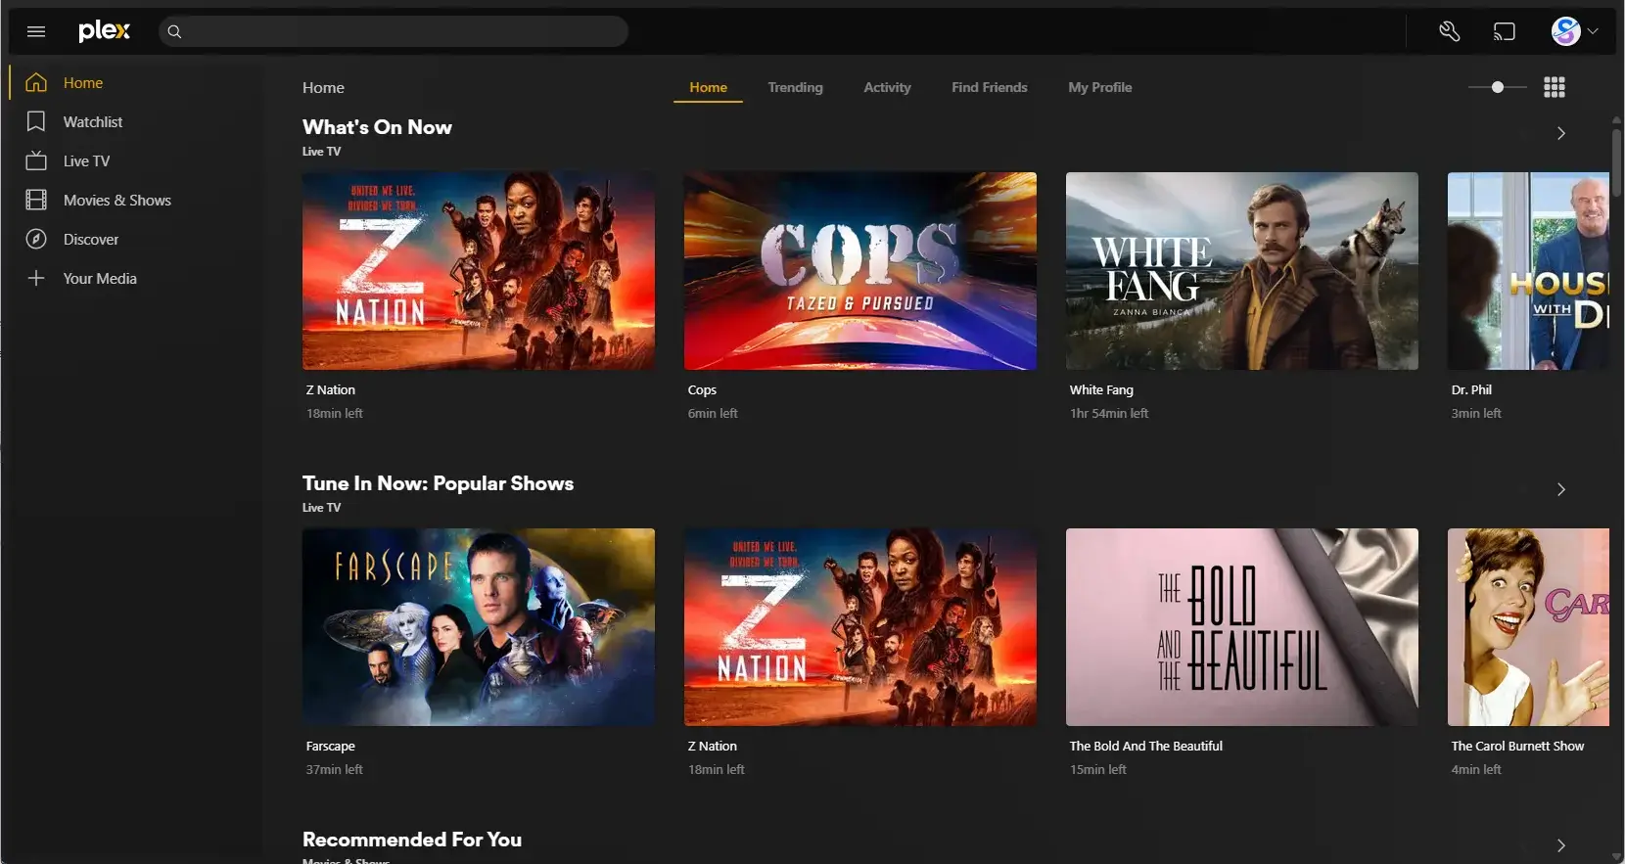
Task: Click the Plex logo
Action: [x=104, y=31]
